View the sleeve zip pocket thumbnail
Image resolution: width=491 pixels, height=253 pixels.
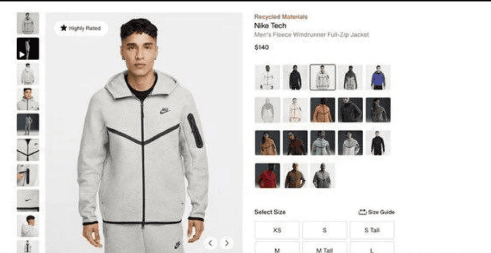pos(28,175)
